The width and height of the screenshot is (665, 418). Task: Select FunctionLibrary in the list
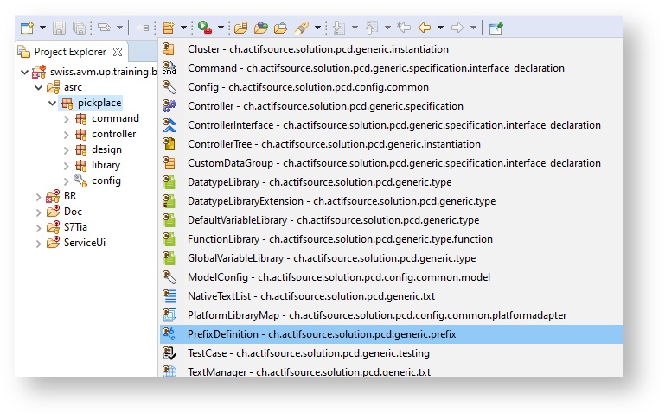(340, 239)
